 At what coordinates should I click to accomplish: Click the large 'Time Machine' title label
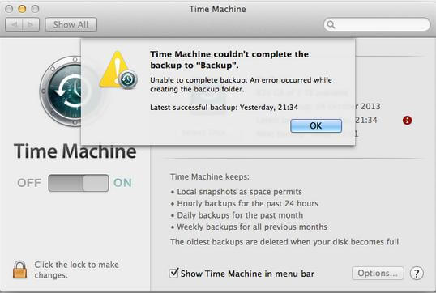pos(75,151)
